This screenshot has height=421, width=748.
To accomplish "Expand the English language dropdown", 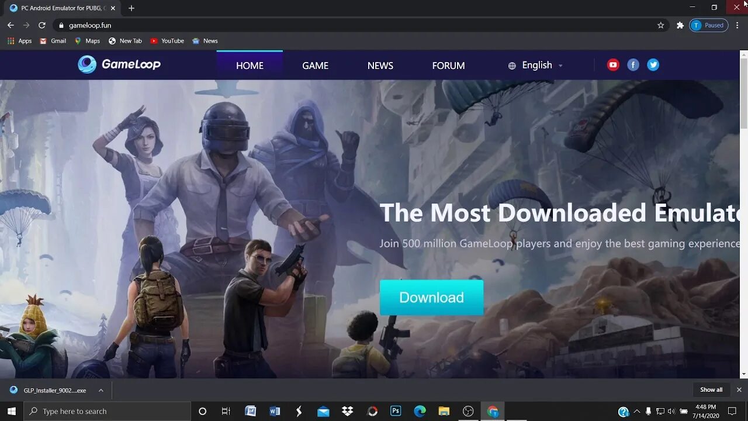I will point(542,65).
